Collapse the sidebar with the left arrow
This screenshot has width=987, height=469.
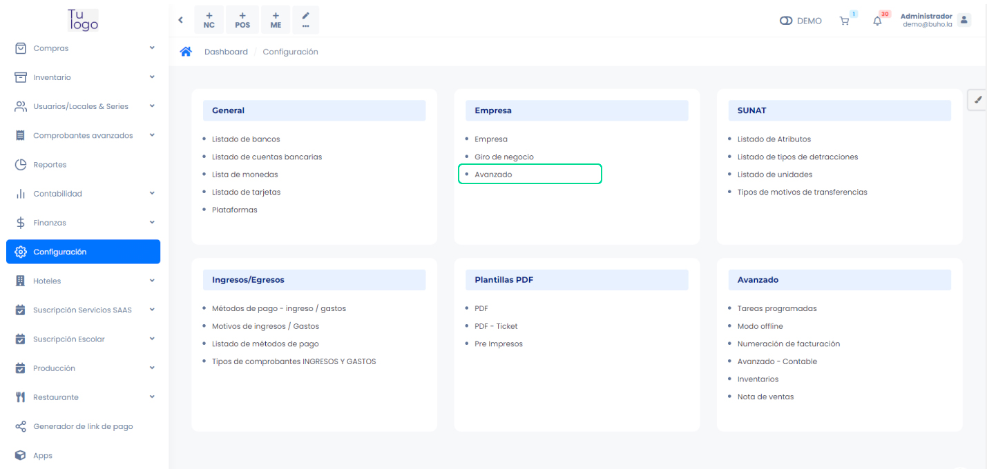[181, 20]
